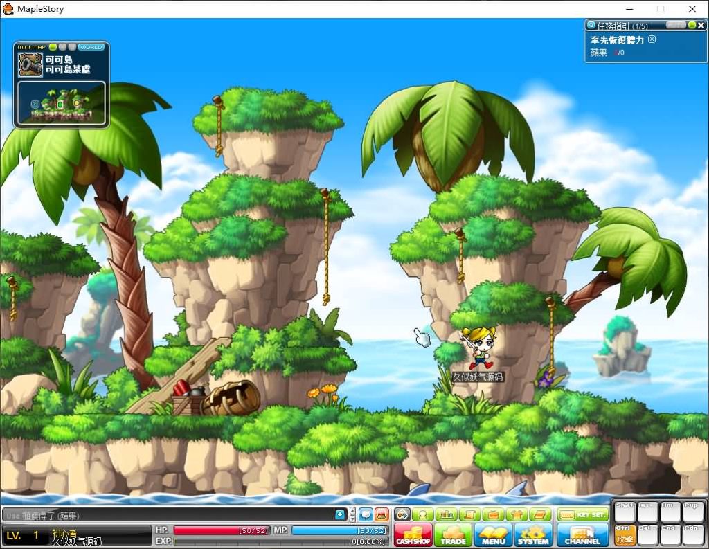The height and width of the screenshot is (549, 709).
Task: Minimize the quest guide panel
Action: point(692,26)
